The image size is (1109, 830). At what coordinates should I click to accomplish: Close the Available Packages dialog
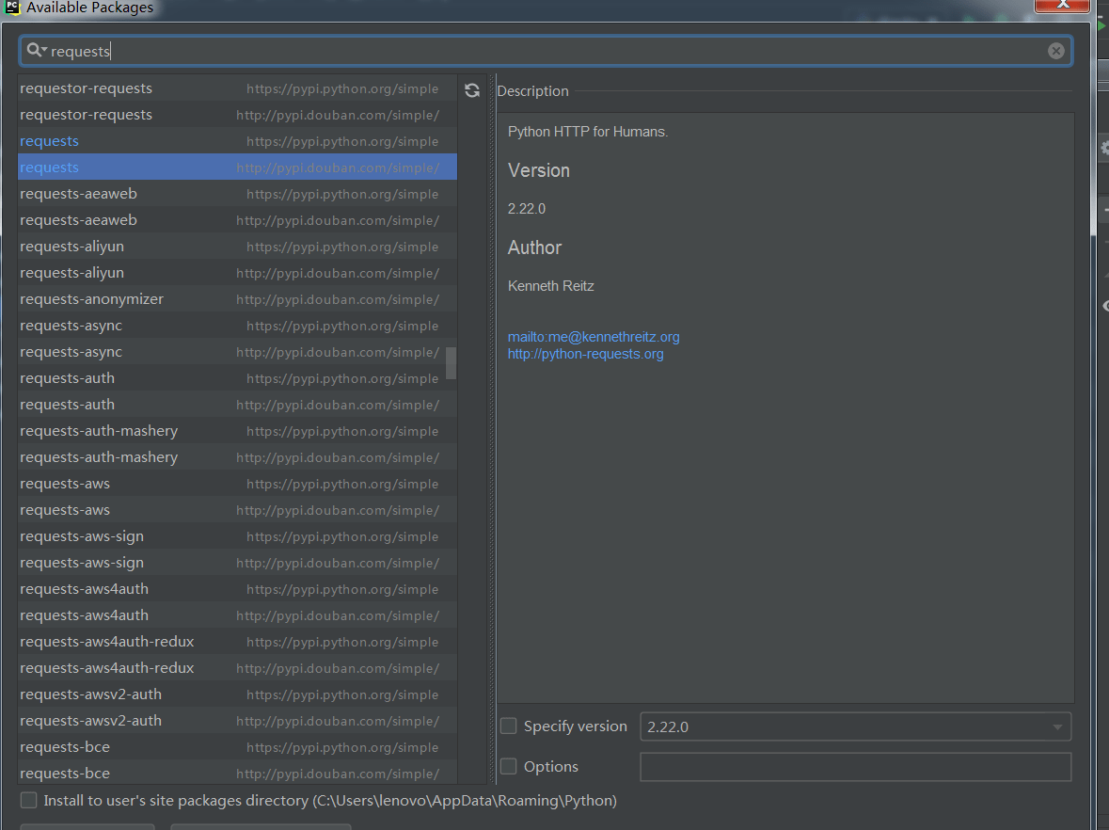coord(1062,5)
